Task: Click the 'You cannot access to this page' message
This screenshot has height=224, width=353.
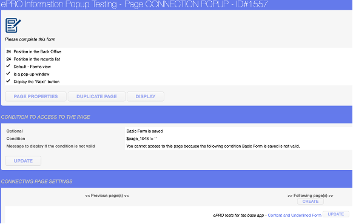Action: click(213, 147)
